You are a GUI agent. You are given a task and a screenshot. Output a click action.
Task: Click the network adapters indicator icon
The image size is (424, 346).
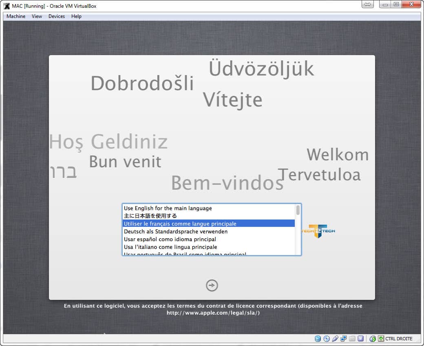pyautogui.click(x=343, y=338)
